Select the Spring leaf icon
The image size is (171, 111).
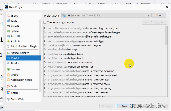tap(8, 31)
